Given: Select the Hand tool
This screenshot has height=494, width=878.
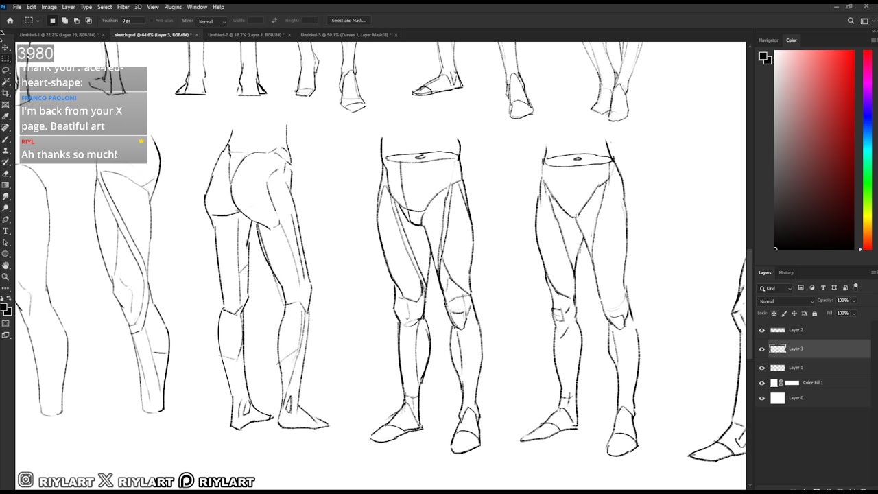Looking at the screenshot, I should [x=5, y=266].
